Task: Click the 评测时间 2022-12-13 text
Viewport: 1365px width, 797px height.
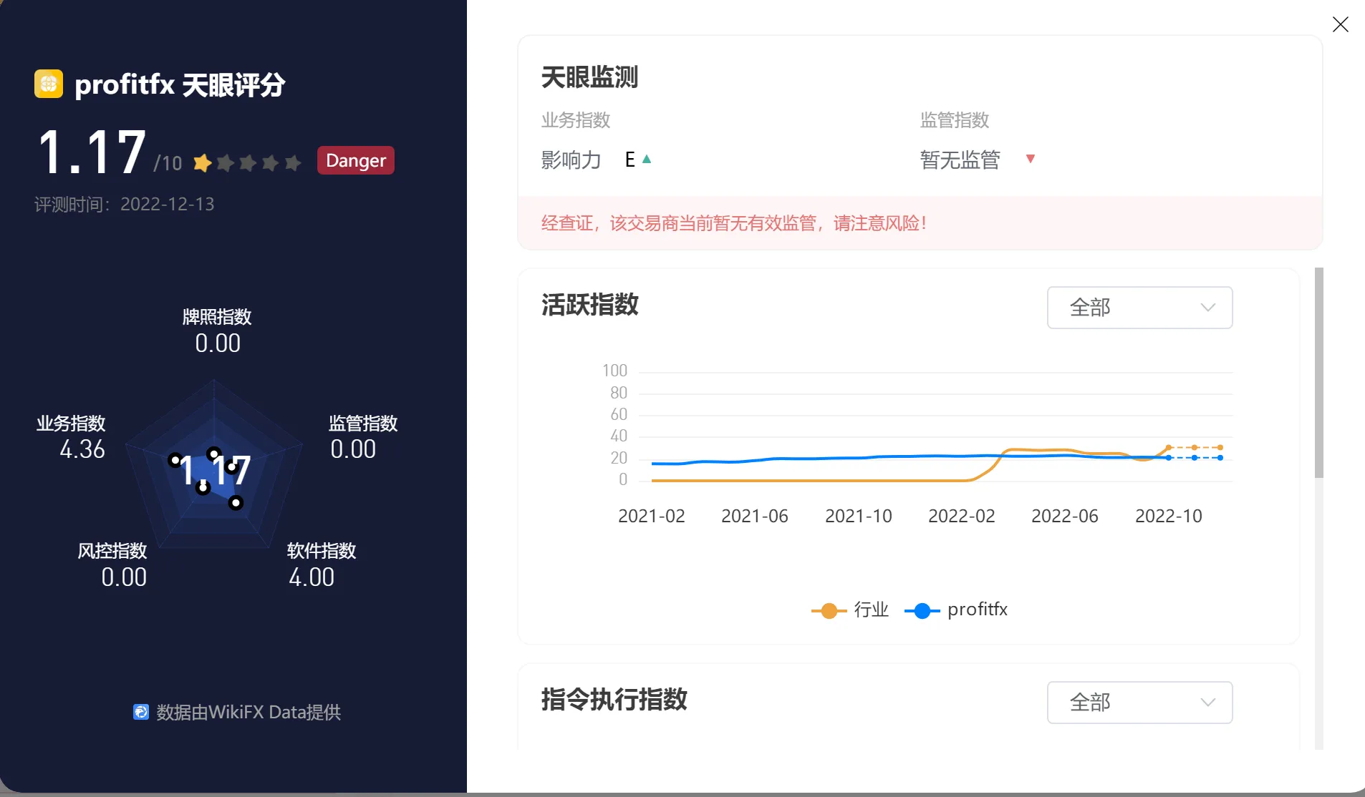Action: [125, 205]
